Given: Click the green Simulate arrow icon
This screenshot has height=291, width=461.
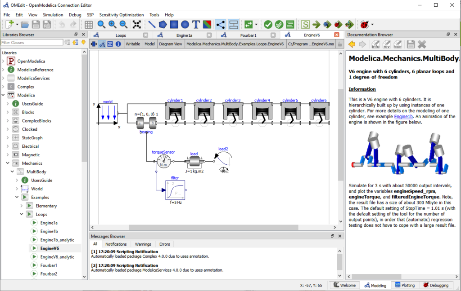Looking at the screenshot, I should (x=316, y=25).
